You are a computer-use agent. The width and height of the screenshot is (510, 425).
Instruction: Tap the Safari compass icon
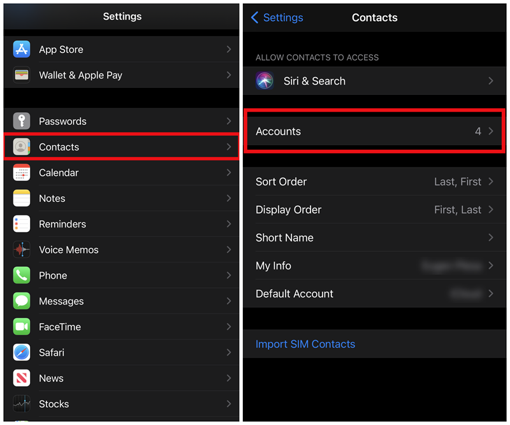point(22,352)
